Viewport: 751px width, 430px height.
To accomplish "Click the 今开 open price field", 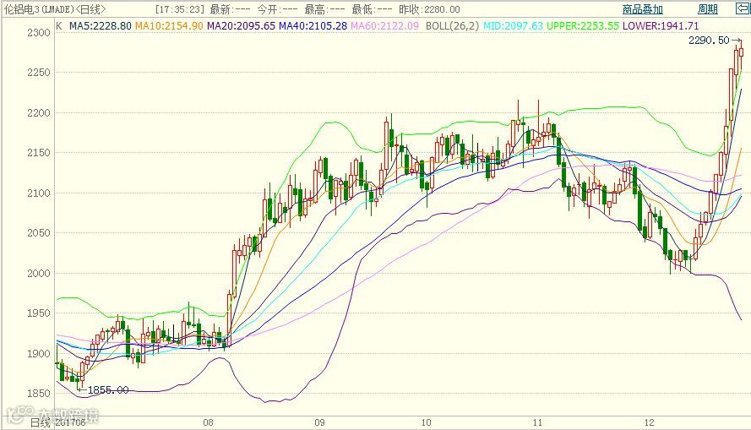I will point(277,9).
